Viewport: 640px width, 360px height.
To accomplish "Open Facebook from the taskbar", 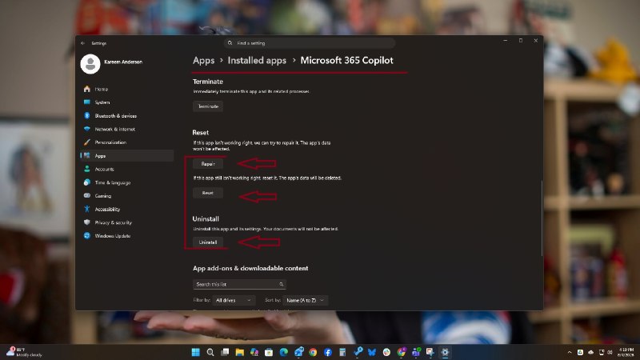I will tap(328, 352).
